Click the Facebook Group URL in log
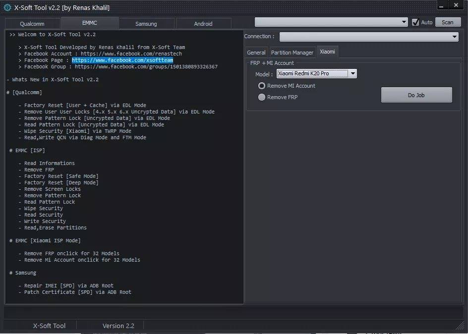This screenshot has width=468, height=334. point(146,67)
